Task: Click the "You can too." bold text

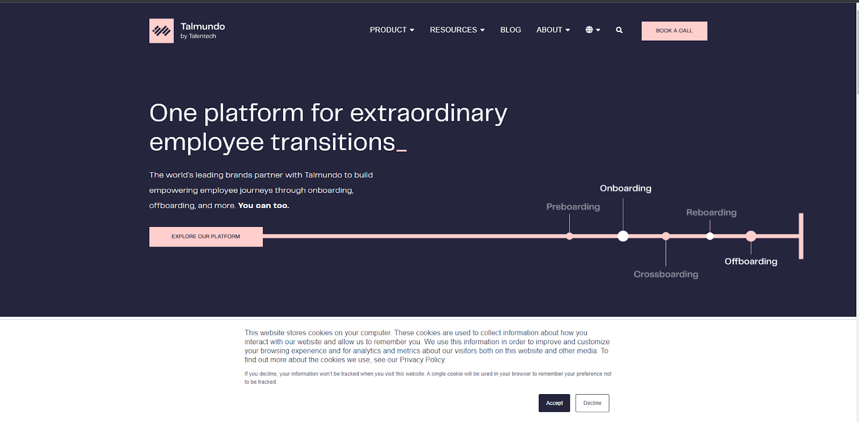Action: point(264,206)
